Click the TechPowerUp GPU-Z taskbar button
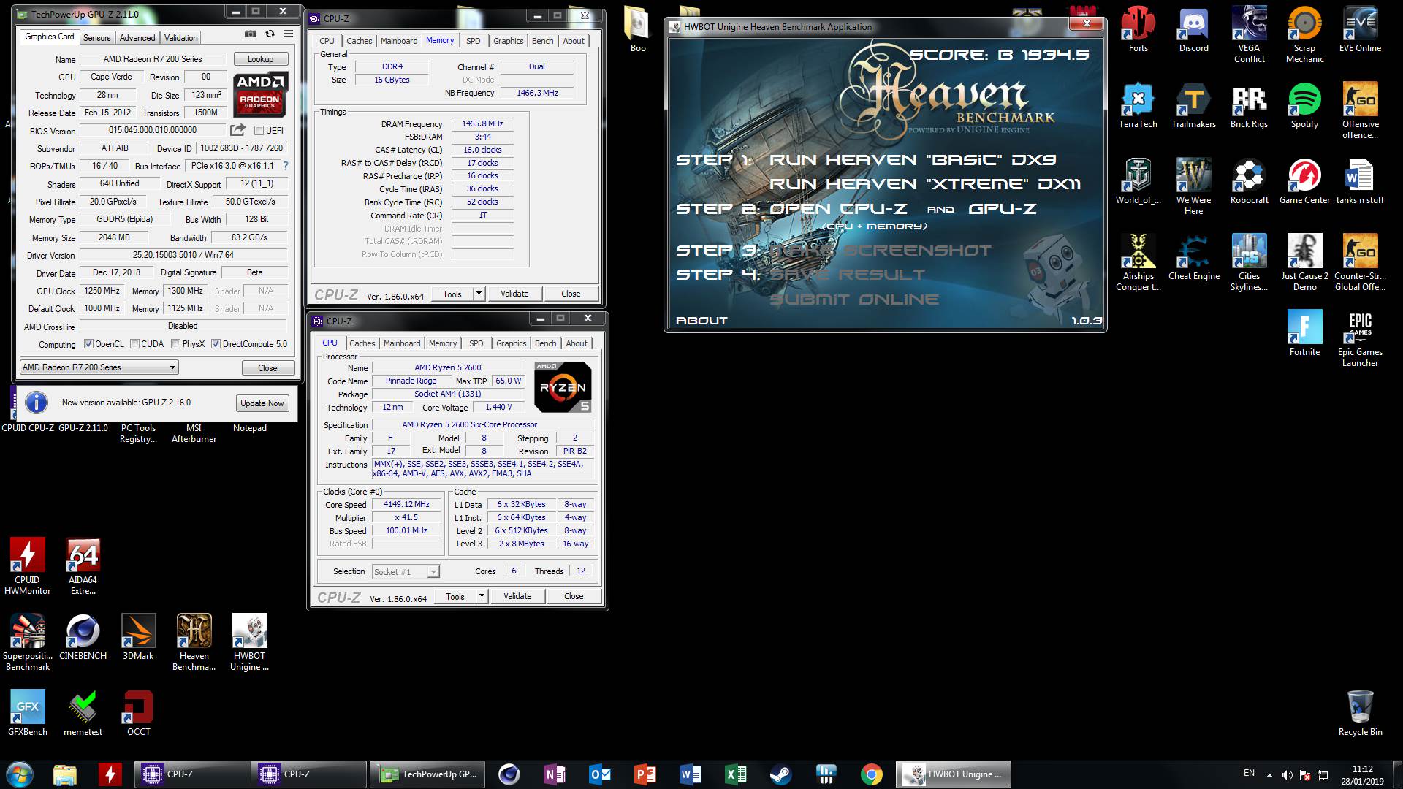 [427, 774]
